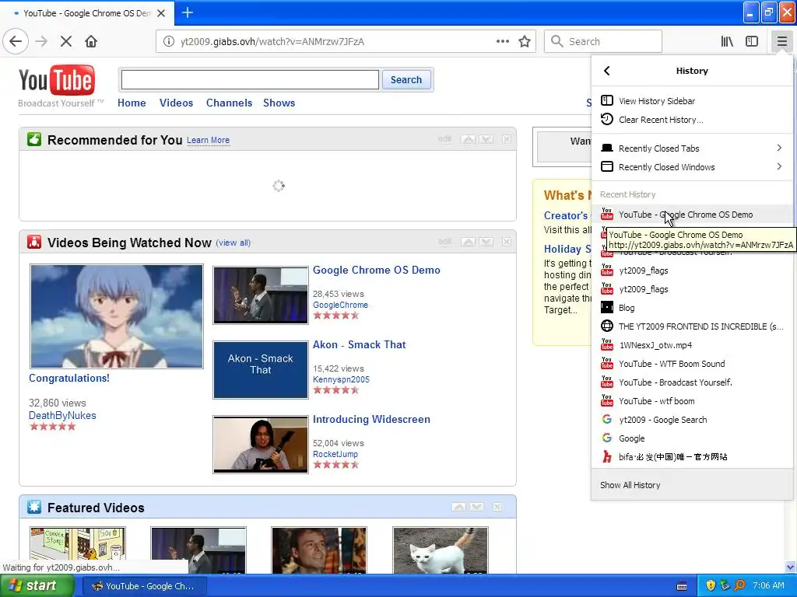Close the Recommended for You module
797x597 pixels.
coord(507,139)
